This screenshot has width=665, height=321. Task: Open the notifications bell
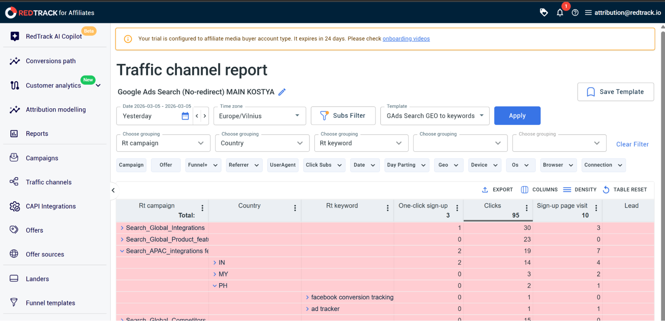(560, 13)
